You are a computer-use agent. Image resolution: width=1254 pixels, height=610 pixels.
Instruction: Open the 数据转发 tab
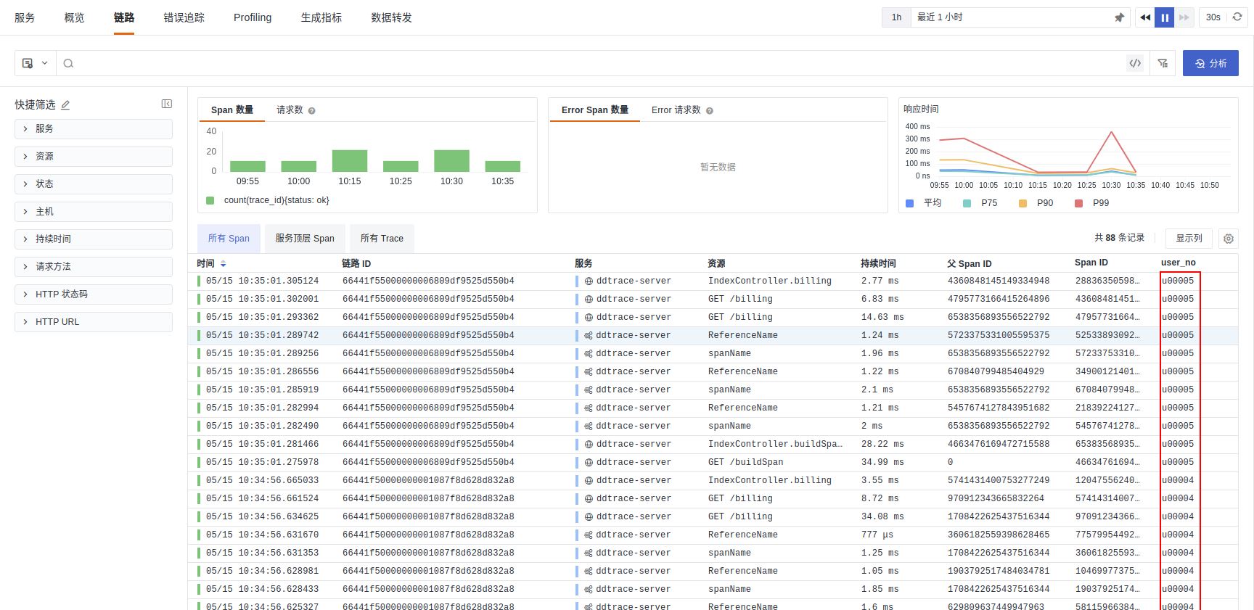(392, 17)
